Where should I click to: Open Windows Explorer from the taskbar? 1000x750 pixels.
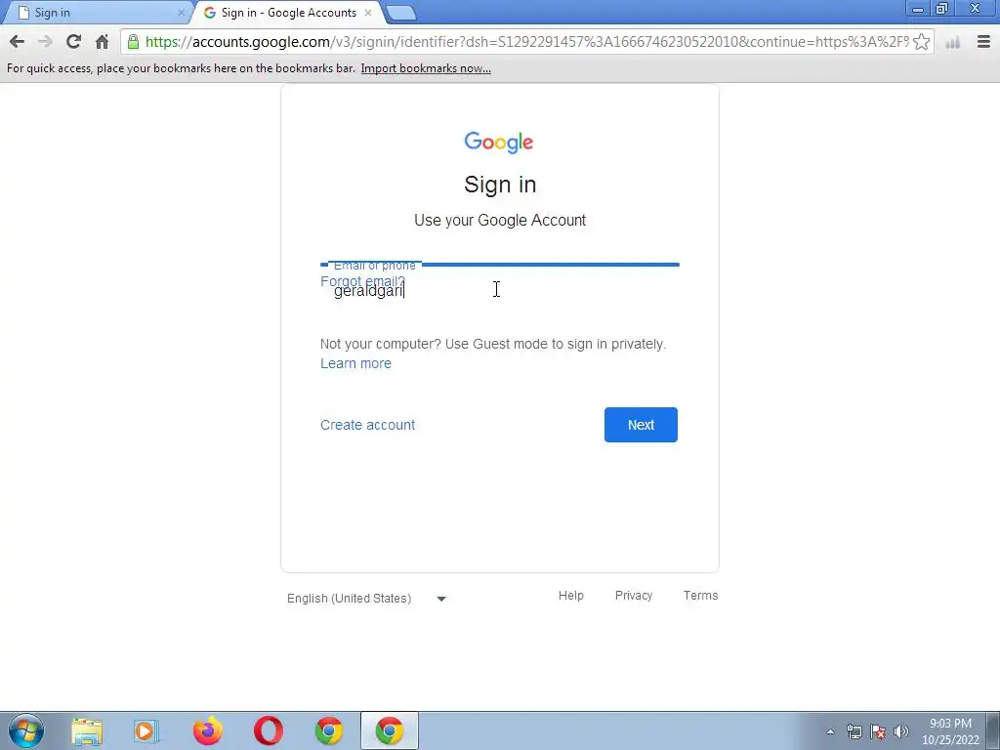[x=87, y=730]
